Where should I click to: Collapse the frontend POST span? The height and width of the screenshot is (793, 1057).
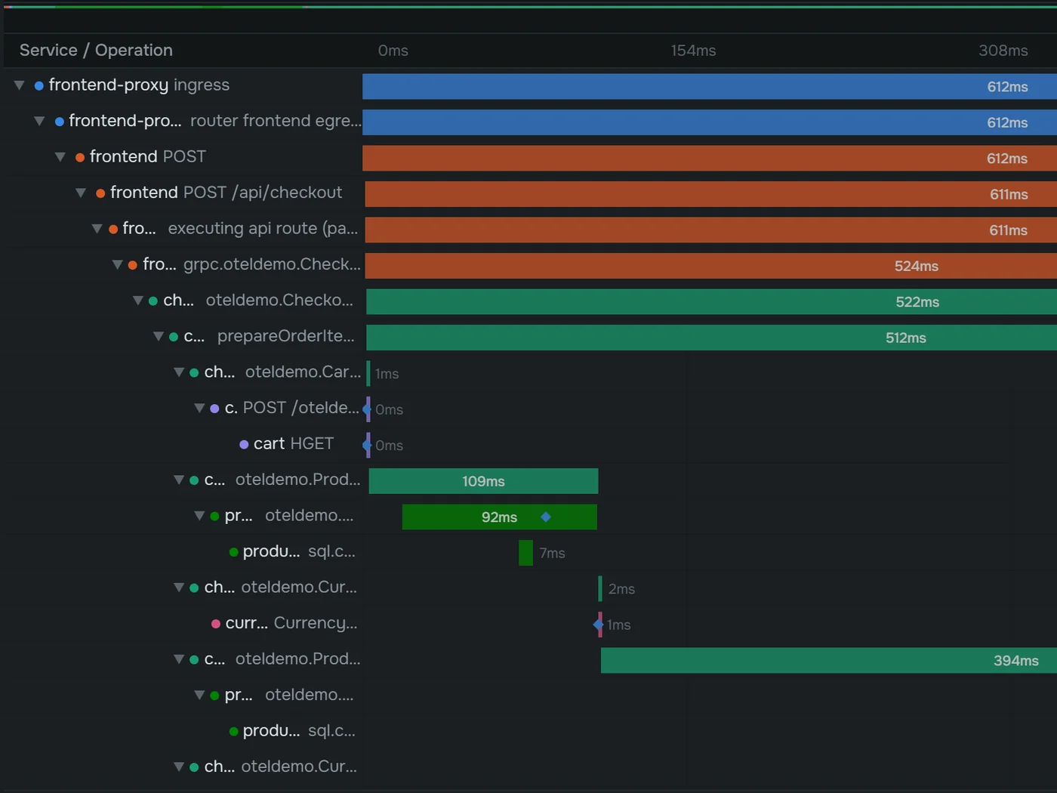click(60, 157)
